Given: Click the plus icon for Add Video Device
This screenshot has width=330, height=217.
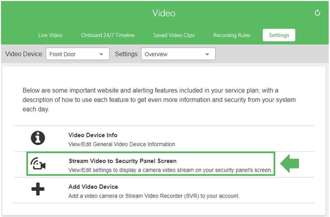Looking at the screenshot, I should 38,189.
